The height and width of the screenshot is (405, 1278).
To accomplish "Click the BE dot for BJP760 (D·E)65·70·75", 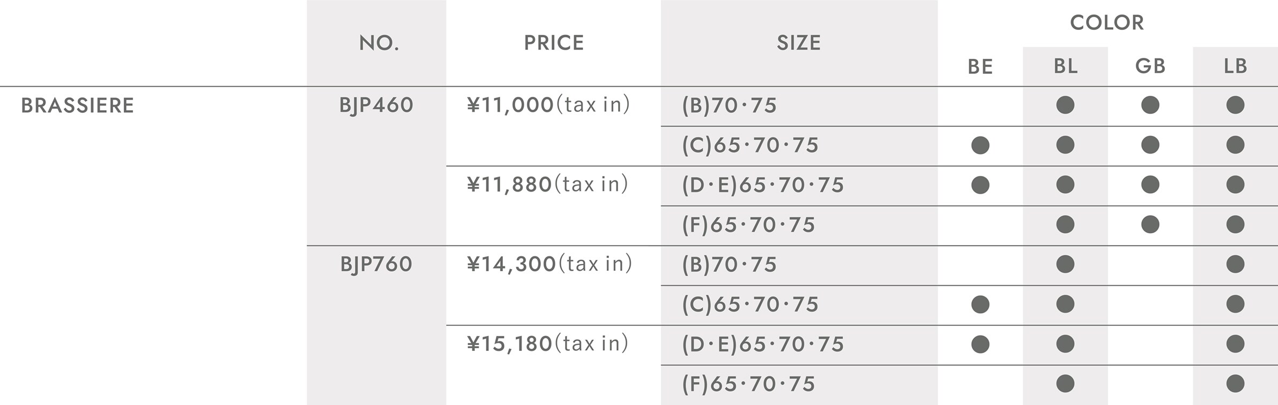I will point(980,344).
